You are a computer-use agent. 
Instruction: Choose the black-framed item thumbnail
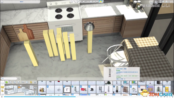[x=67, y=89]
